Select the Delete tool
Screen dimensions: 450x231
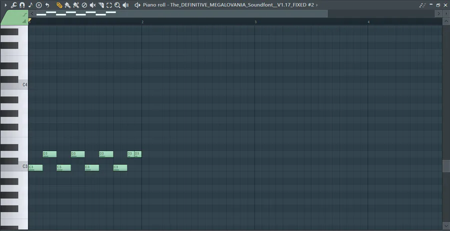pyautogui.click(x=84, y=5)
